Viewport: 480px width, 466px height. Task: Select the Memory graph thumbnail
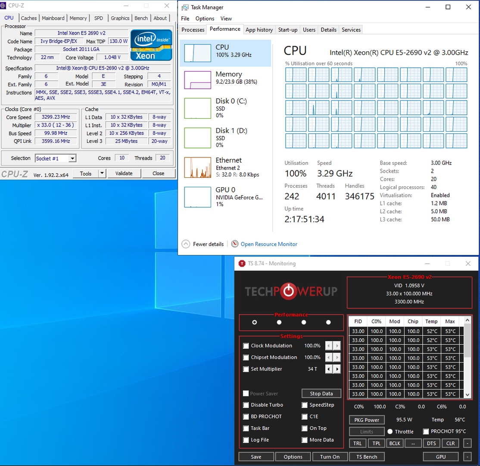click(x=197, y=80)
